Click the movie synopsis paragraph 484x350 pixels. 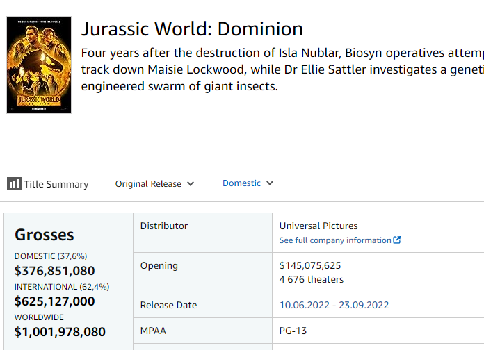click(x=282, y=69)
